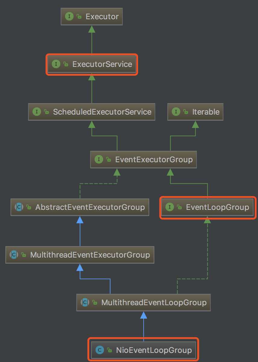Select the ExecutorService node
This screenshot has height=362, width=258.
(x=92, y=64)
